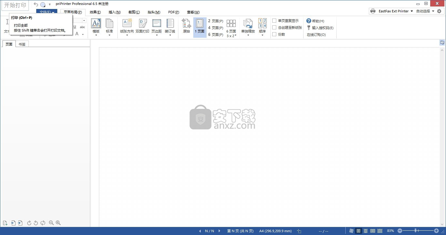Viewport: 446px width, 235px height.
Task: Switch to the 书签 bookmarks tab
Action: coord(22,44)
